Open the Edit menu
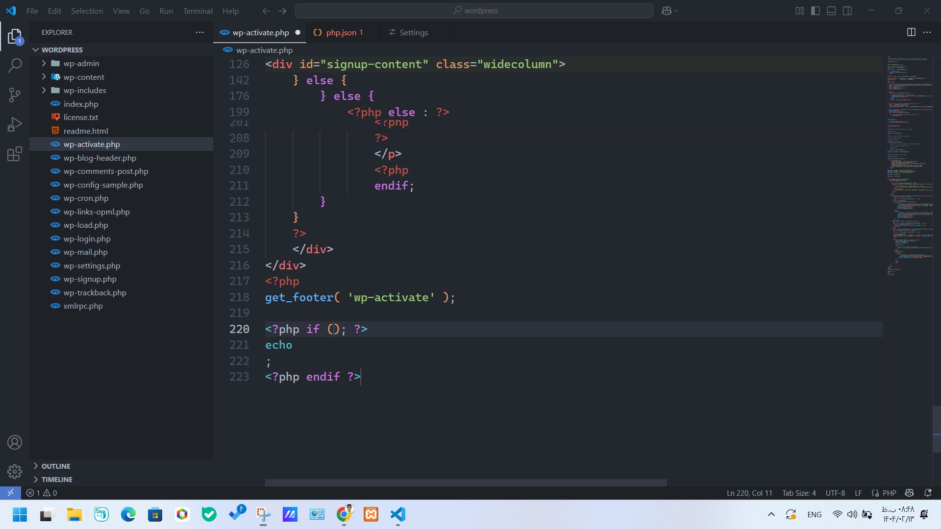This screenshot has height=529, width=941. click(x=54, y=11)
